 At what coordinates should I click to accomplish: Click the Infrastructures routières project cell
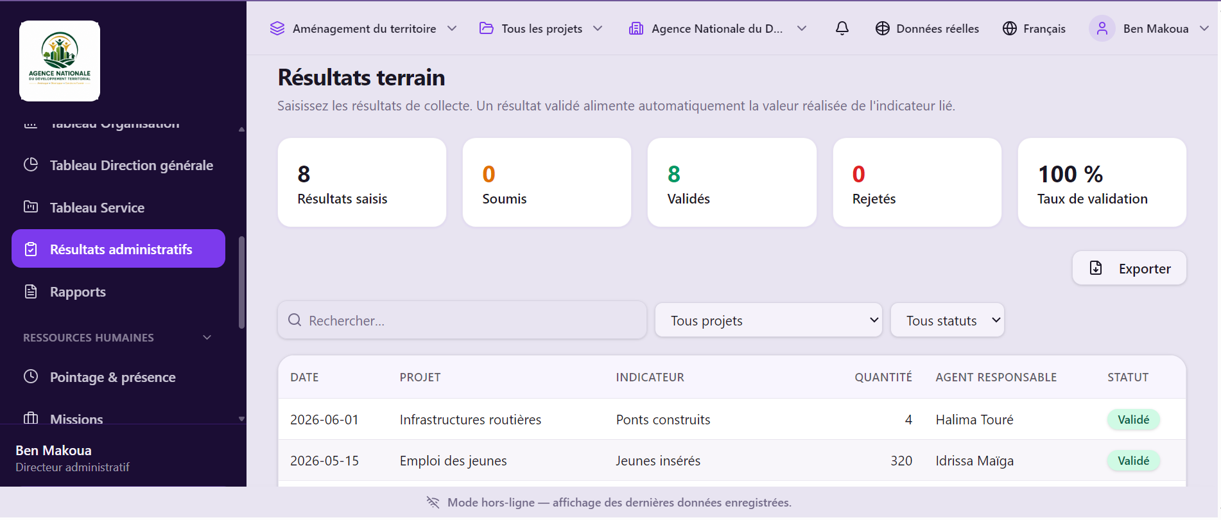(x=471, y=419)
